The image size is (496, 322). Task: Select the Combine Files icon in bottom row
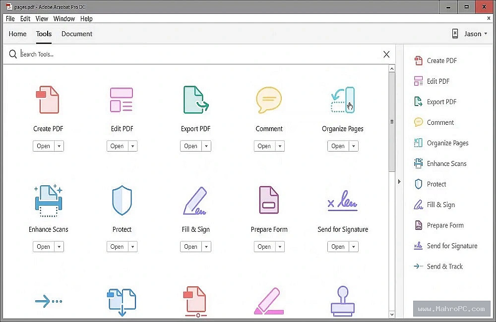[122, 302]
